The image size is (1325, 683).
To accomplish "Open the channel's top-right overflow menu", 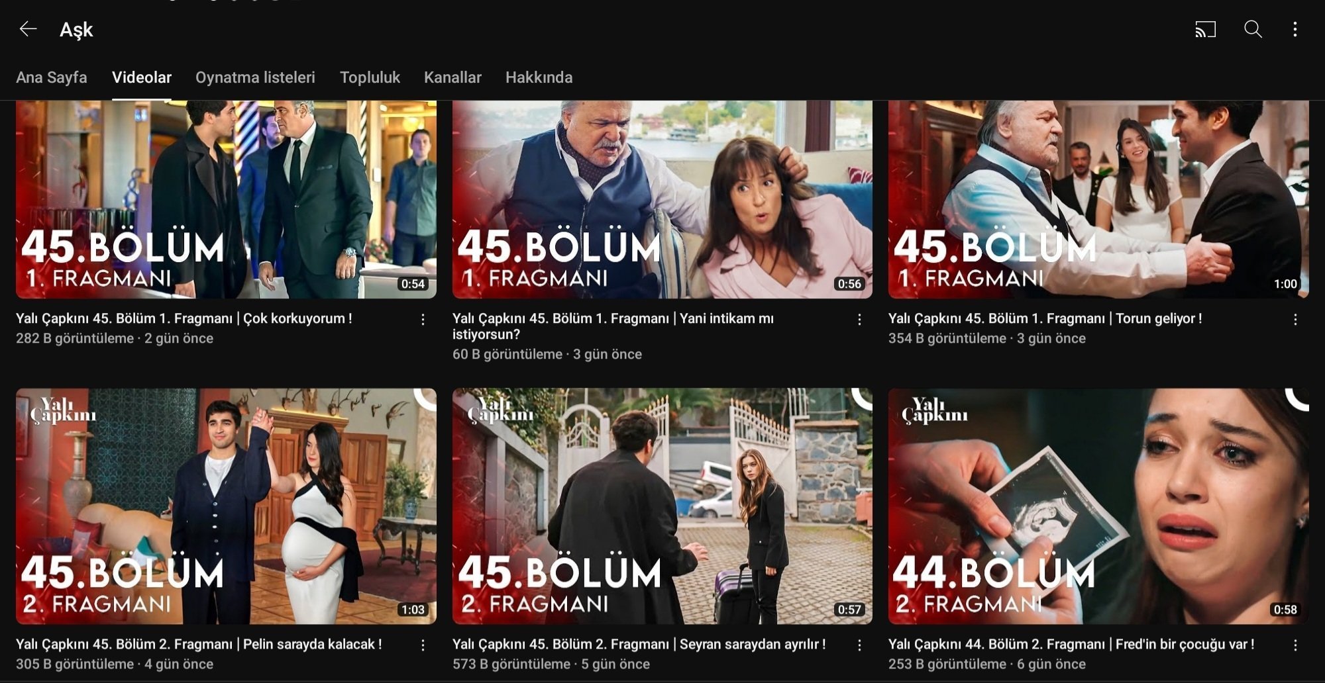I will (1295, 29).
